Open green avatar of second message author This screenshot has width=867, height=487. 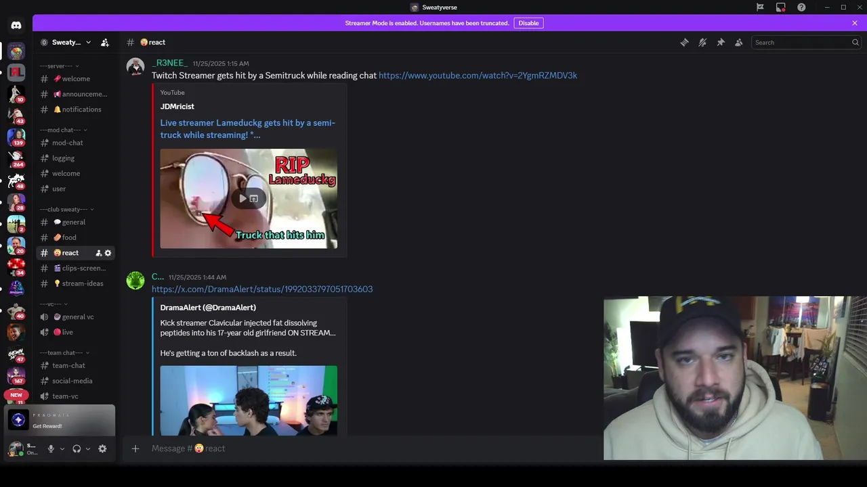[135, 280]
